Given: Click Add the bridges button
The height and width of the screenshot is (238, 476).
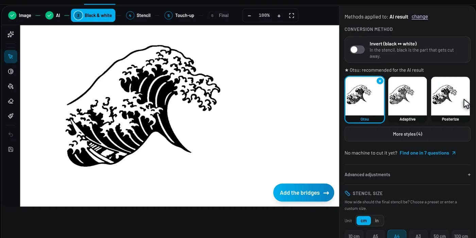Looking at the screenshot, I should point(304,193).
